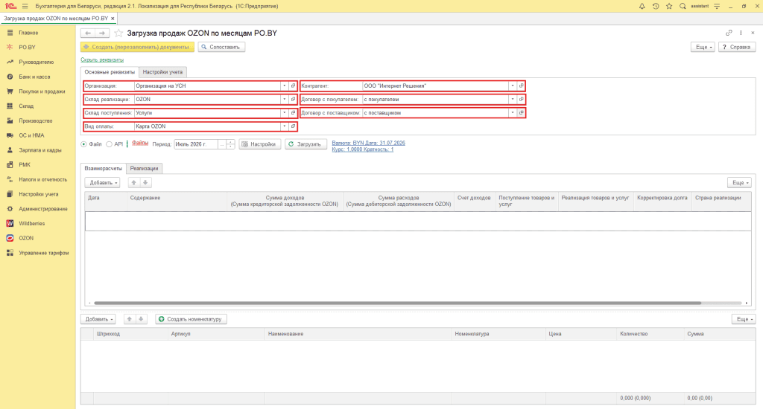Open Контрагент field reference icon
763x409 pixels.
(x=521, y=86)
